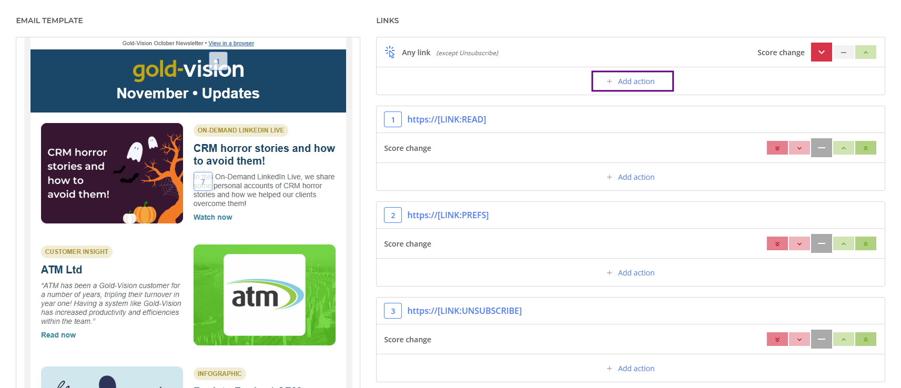Click the ATM Ltd heading
901x388 pixels.
pyautogui.click(x=62, y=270)
